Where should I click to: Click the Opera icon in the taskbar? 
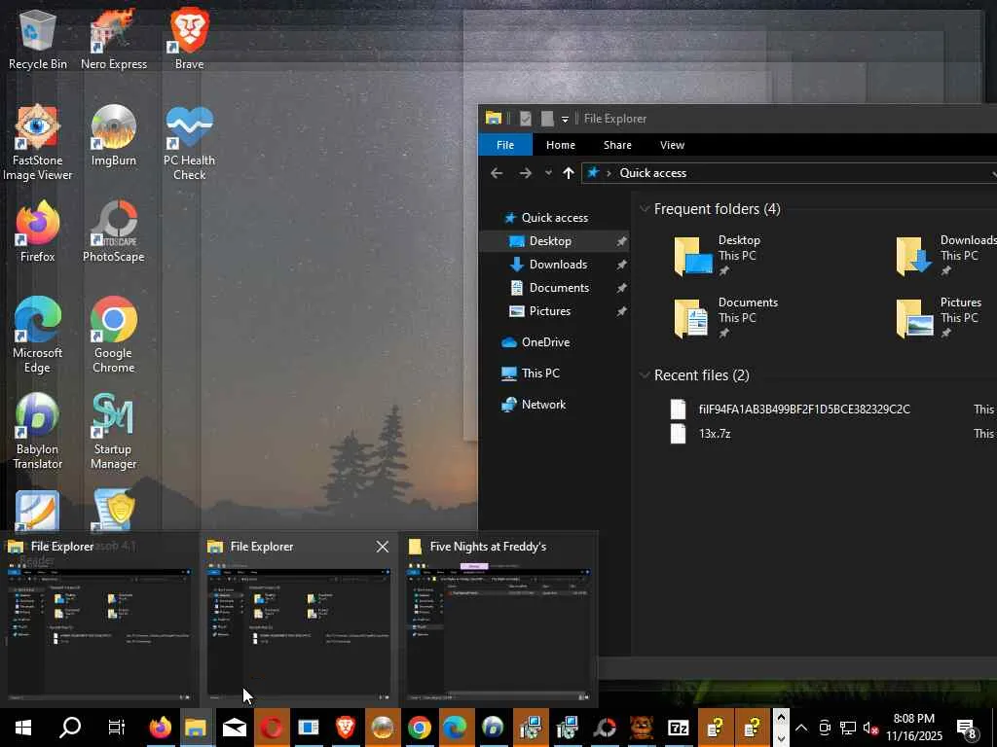(x=272, y=728)
